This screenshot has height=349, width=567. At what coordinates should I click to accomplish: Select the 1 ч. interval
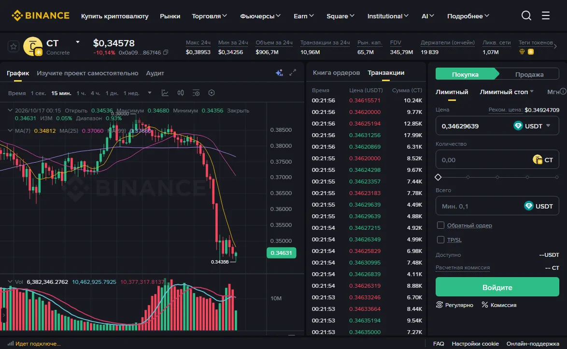point(81,93)
